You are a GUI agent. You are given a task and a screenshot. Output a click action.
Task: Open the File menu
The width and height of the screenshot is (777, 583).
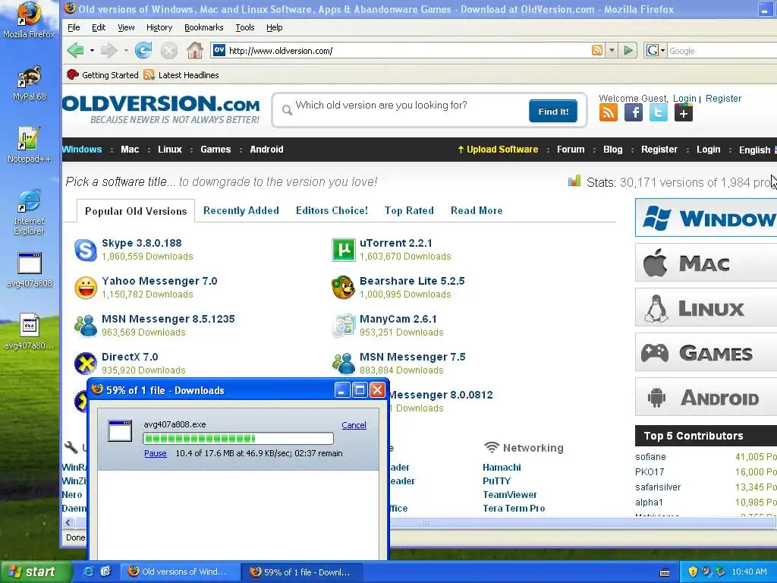(74, 28)
